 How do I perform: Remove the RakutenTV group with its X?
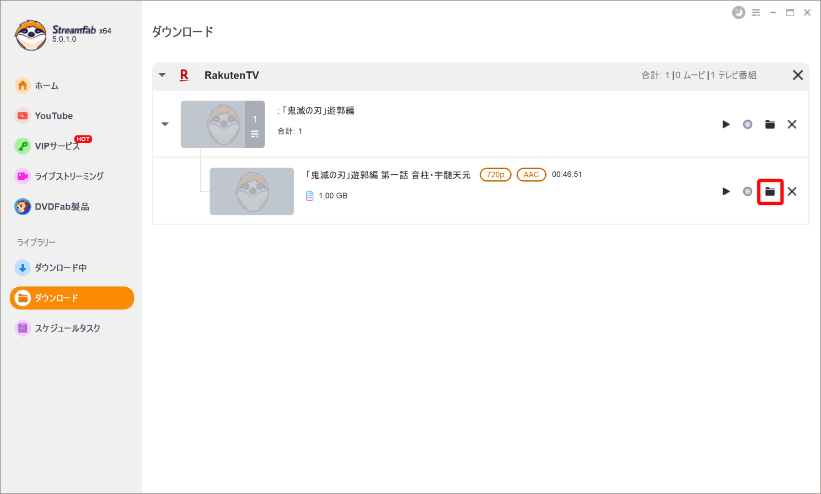(x=798, y=75)
